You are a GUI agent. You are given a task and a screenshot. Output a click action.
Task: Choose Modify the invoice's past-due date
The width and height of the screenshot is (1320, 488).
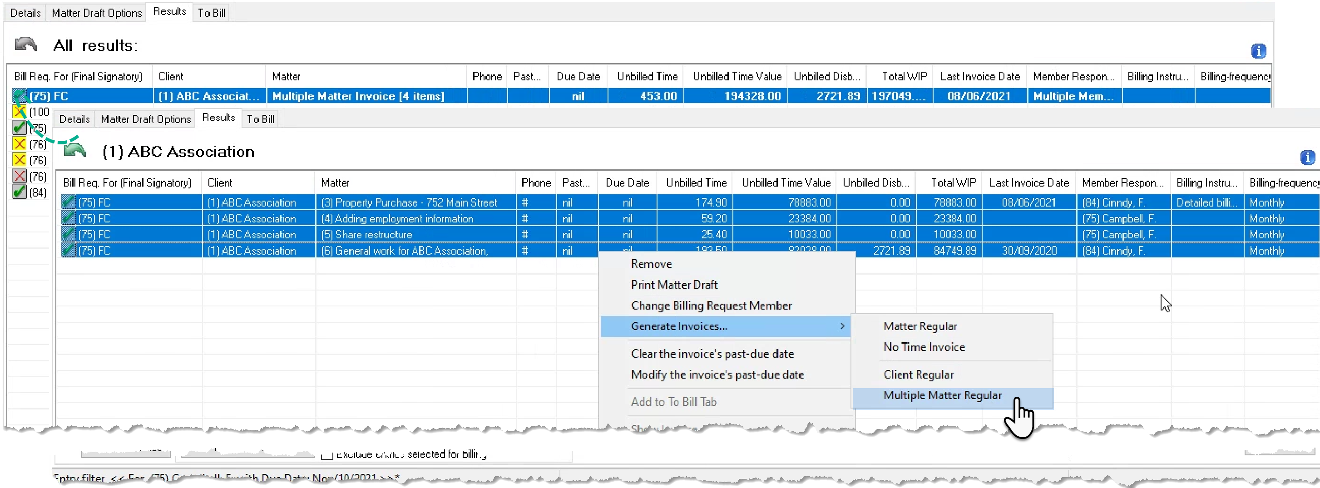pos(717,375)
